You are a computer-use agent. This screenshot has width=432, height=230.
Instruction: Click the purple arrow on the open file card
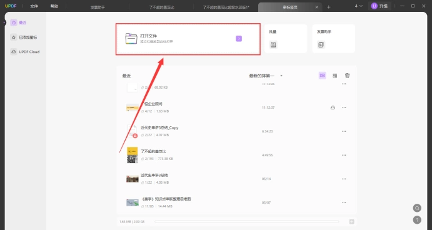click(x=239, y=39)
